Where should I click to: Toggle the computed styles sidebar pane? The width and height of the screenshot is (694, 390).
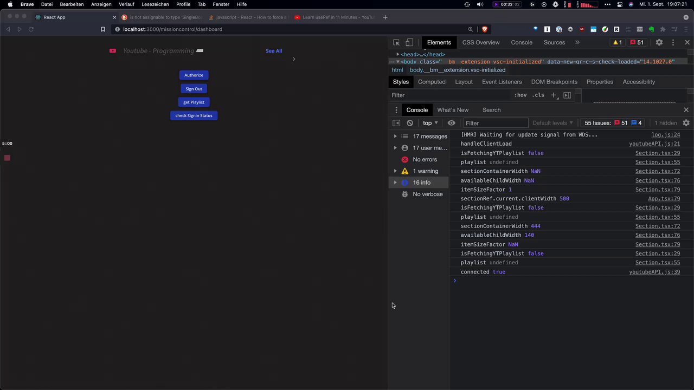point(567,95)
